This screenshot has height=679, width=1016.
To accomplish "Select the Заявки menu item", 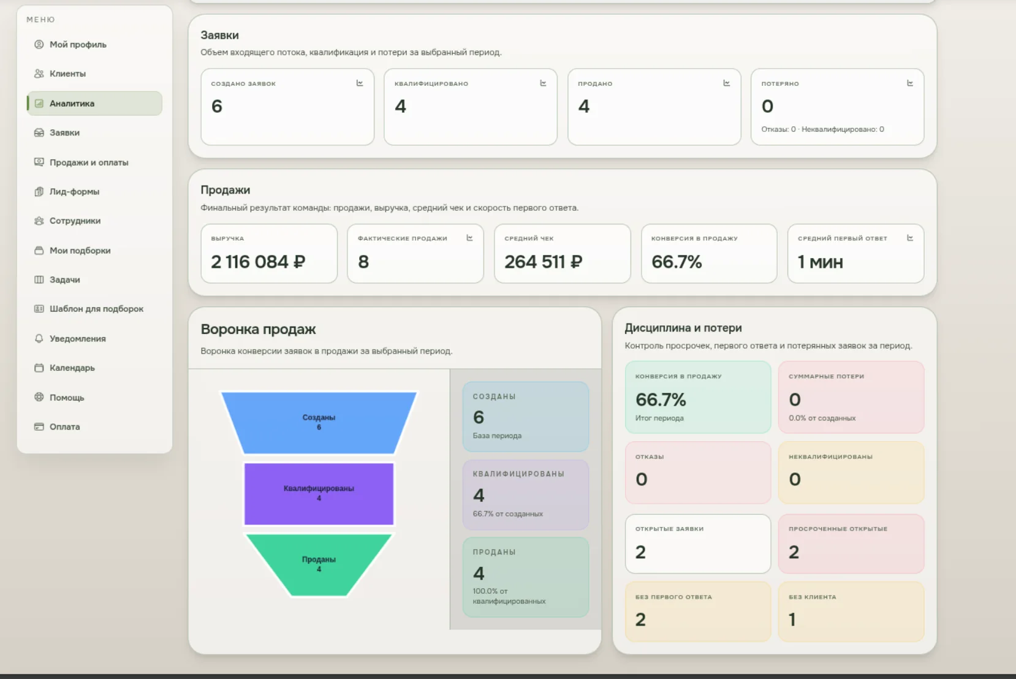I will coord(94,132).
